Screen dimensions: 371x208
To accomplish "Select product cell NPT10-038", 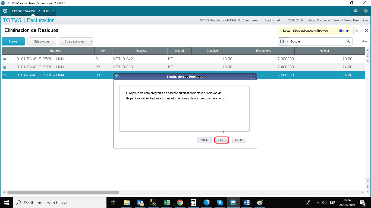I will tap(140, 67).
